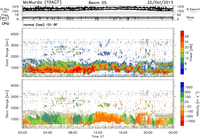Click the date '22/Oct/2013'
The width and height of the screenshot is (200, 138).
coord(160,2)
